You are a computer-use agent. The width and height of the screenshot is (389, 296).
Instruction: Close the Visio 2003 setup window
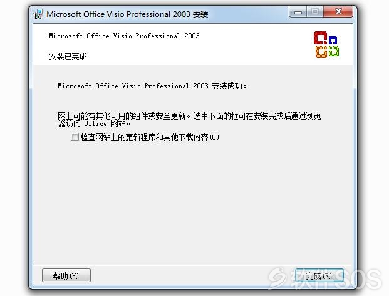(338, 12)
